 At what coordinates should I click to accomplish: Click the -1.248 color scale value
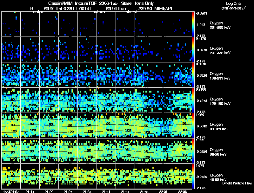pos(201,25)
